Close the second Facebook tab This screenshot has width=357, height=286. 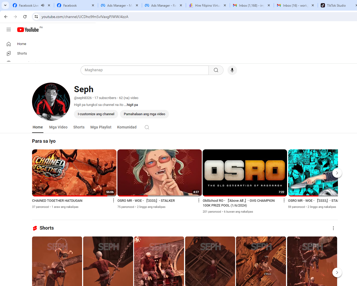(93, 5)
